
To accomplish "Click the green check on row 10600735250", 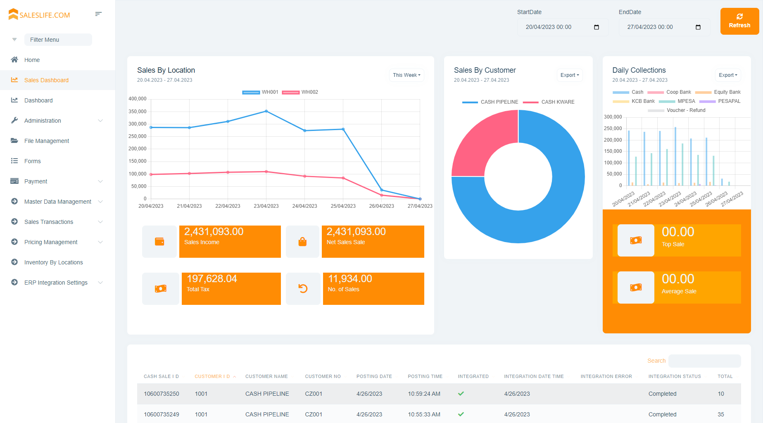I will (461, 394).
